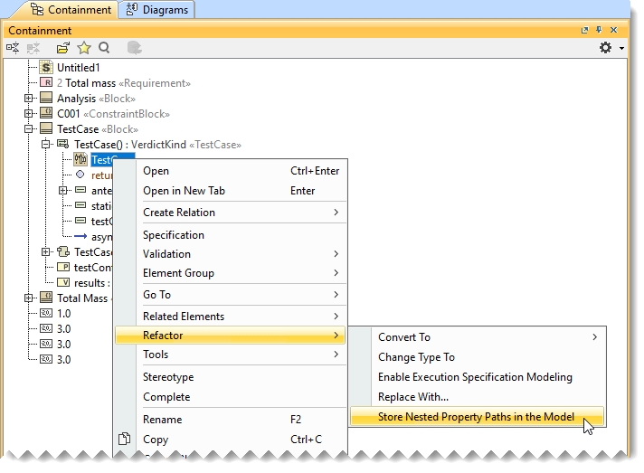Expand the Total Mass tree node
The width and height of the screenshot is (644, 473).
pyautogui.click(x=29, y=298)
